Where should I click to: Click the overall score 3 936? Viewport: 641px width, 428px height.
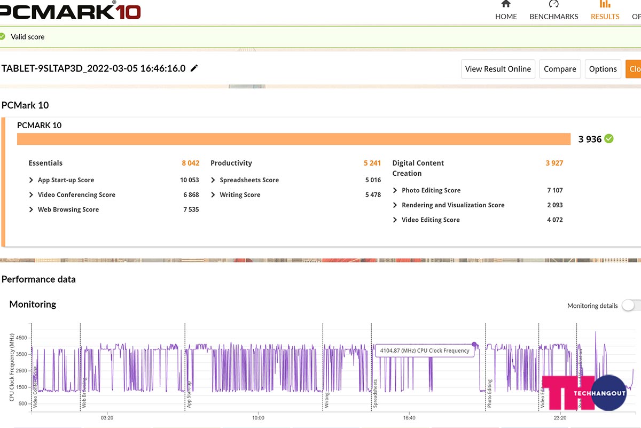[590, 139]
